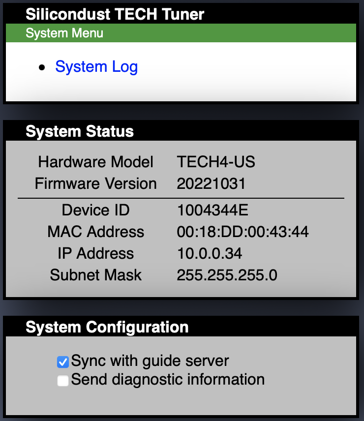Select the MAC Address label
Screen dimensions: 364x421
point(96,232)
